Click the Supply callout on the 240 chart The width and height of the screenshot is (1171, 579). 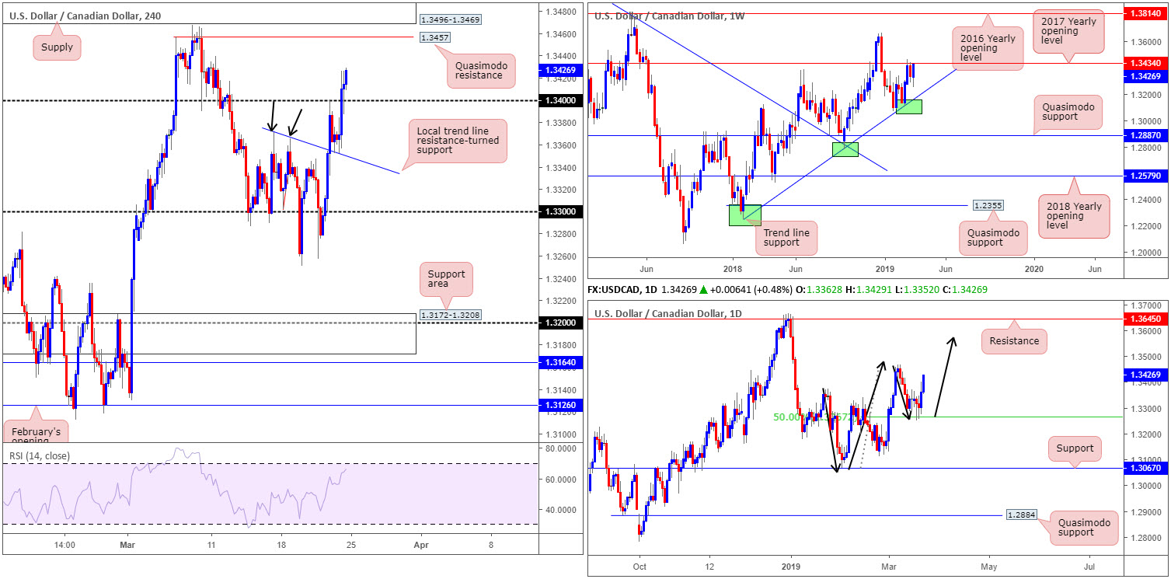point(57,47)
